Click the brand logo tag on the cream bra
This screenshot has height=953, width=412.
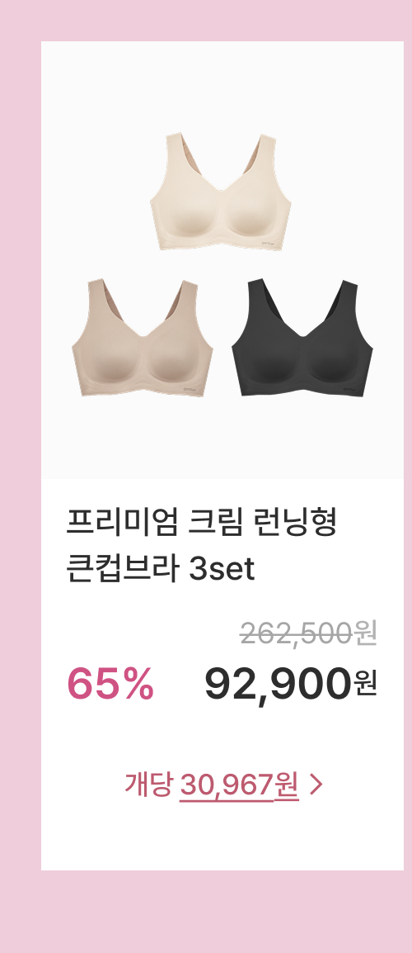pos(268,243)
